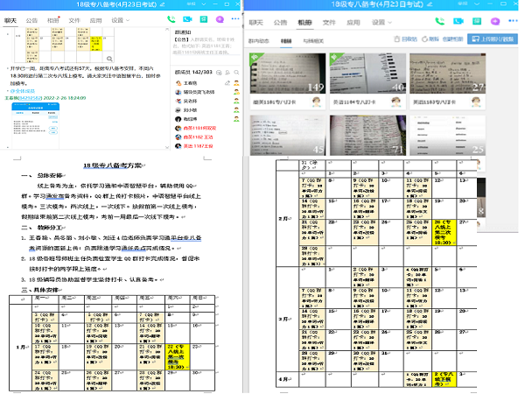Start a voice call in left chat window
Screen dimensions: 525x394
171,19
